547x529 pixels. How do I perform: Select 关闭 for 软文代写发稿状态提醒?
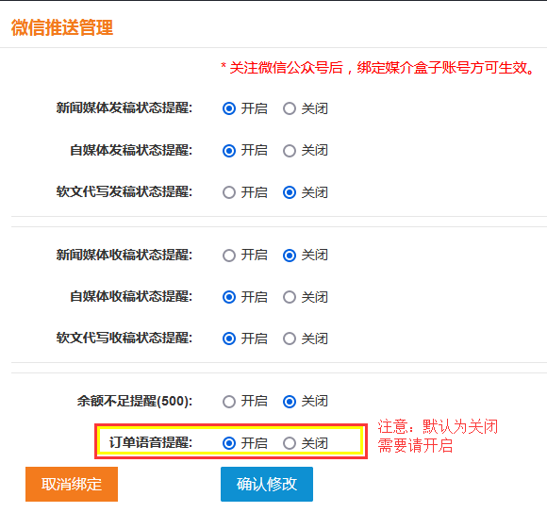click(290, 192)
